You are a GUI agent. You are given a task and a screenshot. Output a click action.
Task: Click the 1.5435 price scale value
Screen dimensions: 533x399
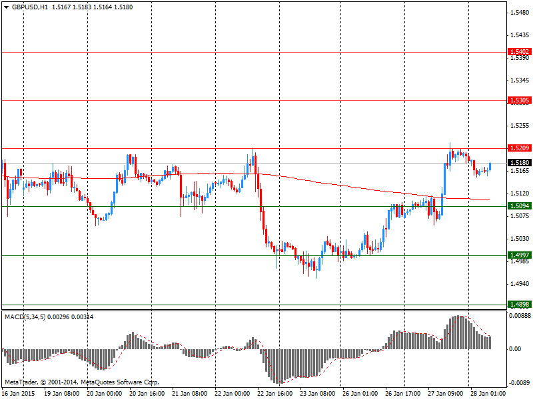tap(520, 35)
